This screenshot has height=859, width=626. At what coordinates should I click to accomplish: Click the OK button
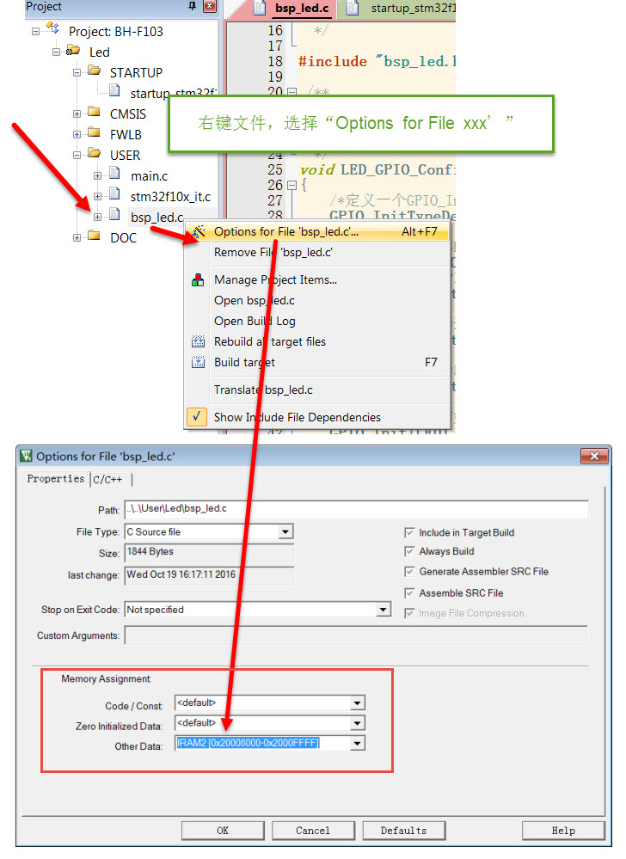coord(223,831)
